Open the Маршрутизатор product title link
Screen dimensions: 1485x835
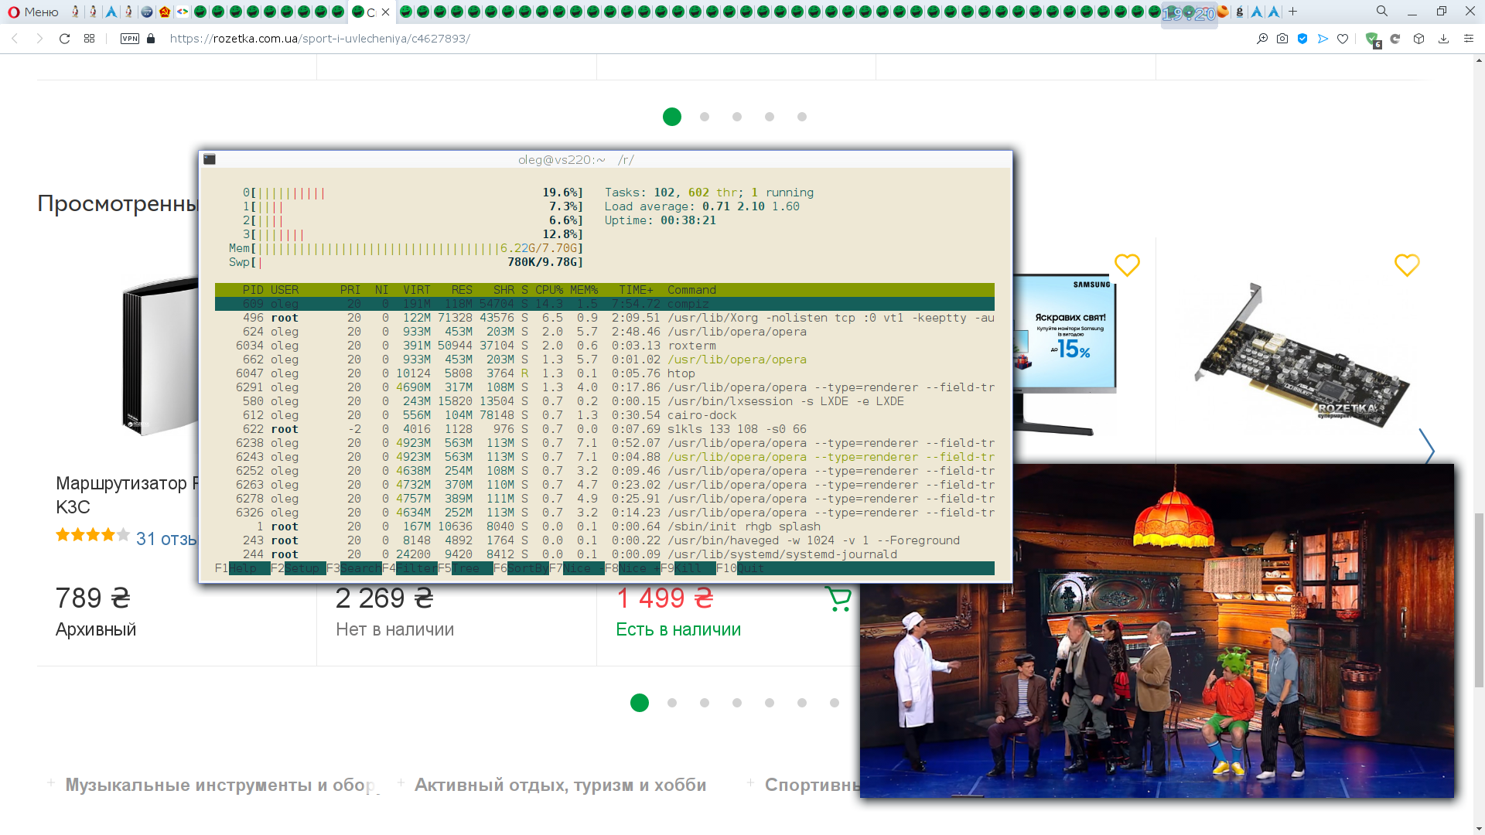[x=127, y=495]
